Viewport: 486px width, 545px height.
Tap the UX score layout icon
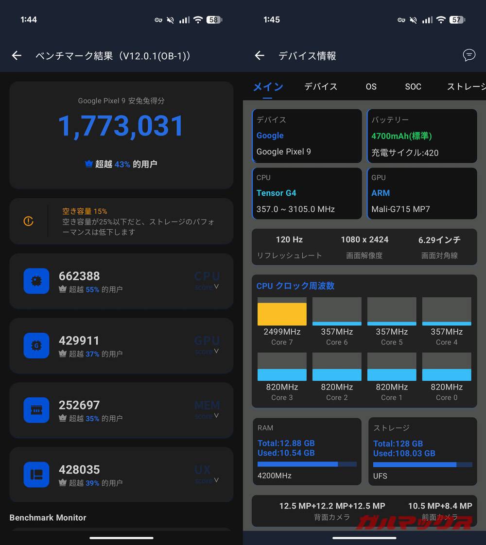tap(36, 475)
